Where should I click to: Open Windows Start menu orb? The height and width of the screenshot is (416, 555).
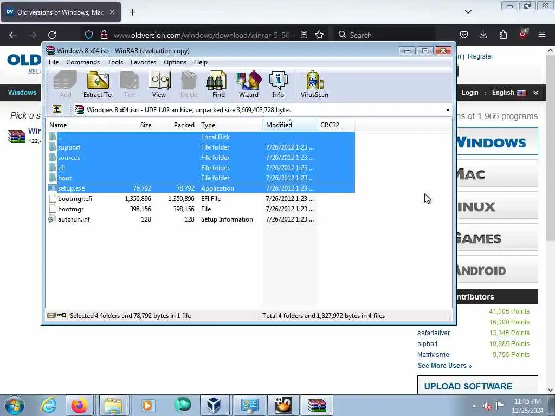[15, 405]
